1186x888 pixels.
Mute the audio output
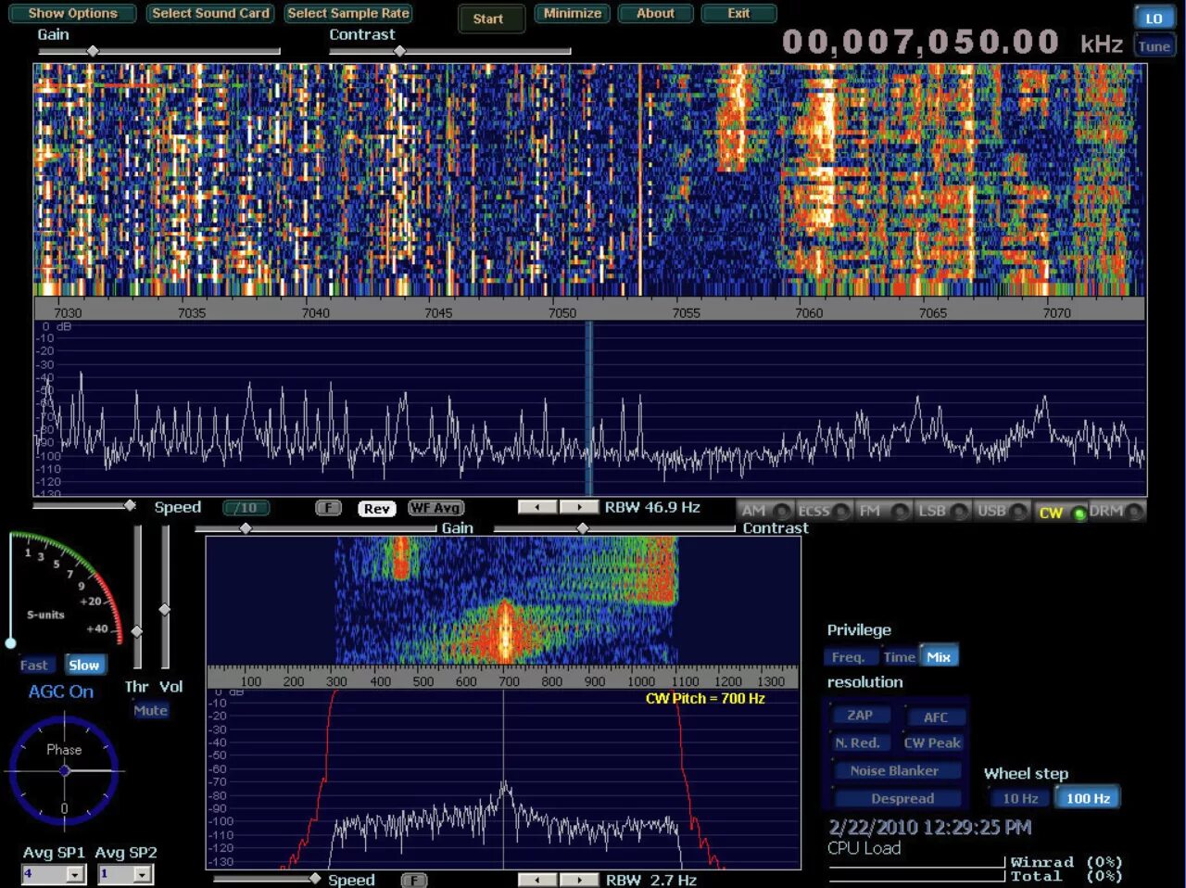(151, 710)
